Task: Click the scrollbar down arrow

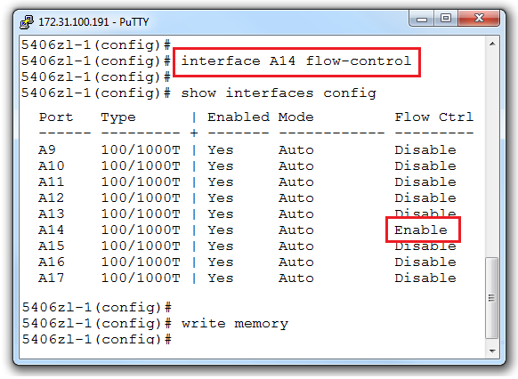Action: click(x=492, y=351)
